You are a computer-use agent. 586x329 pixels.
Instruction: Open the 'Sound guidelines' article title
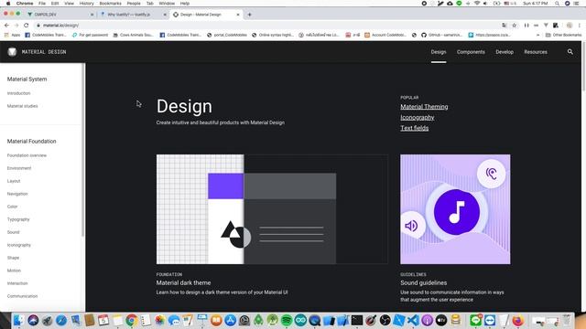423,282
